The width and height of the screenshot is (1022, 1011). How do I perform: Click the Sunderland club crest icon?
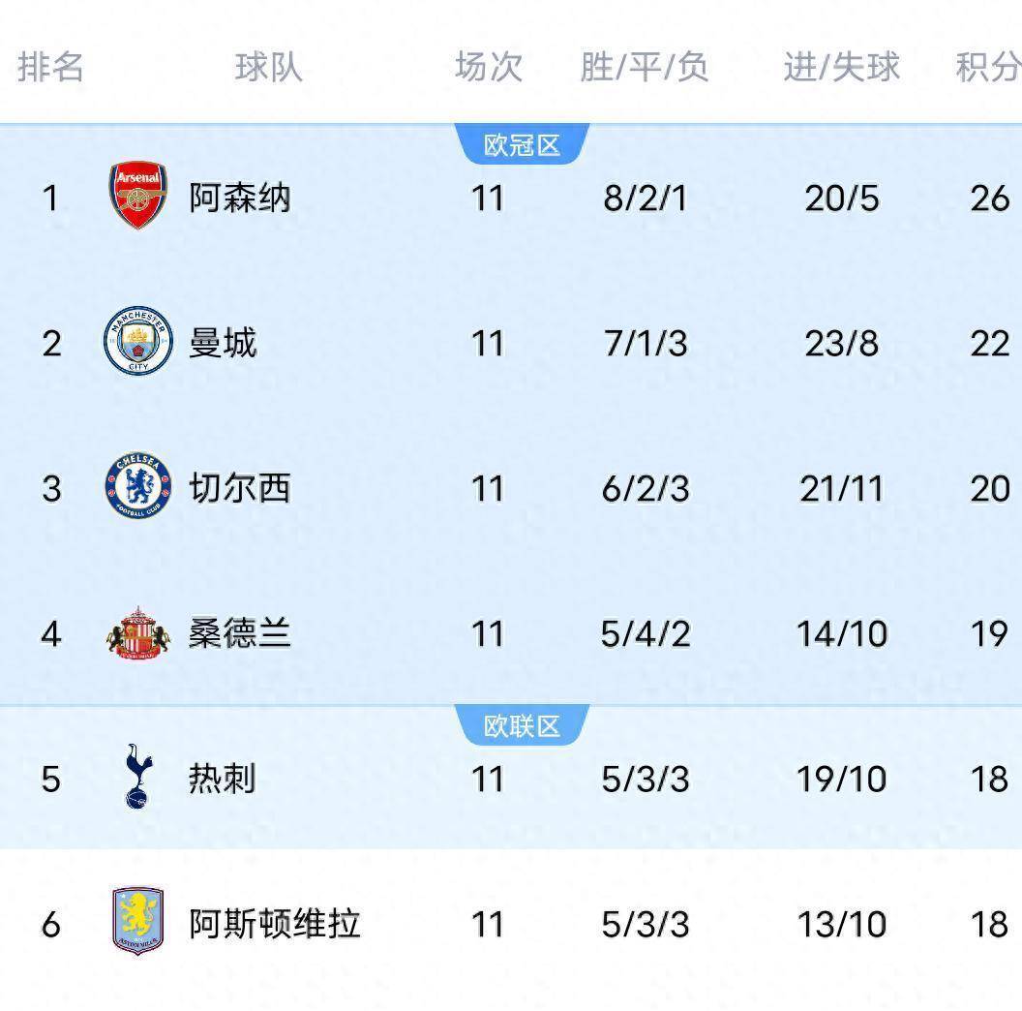tap(138, 633)
